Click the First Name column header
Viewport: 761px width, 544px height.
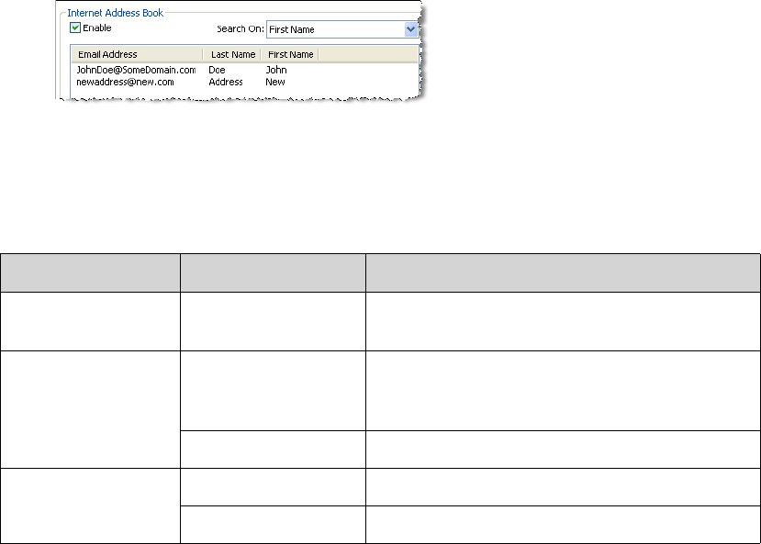[x=290, y=54]
